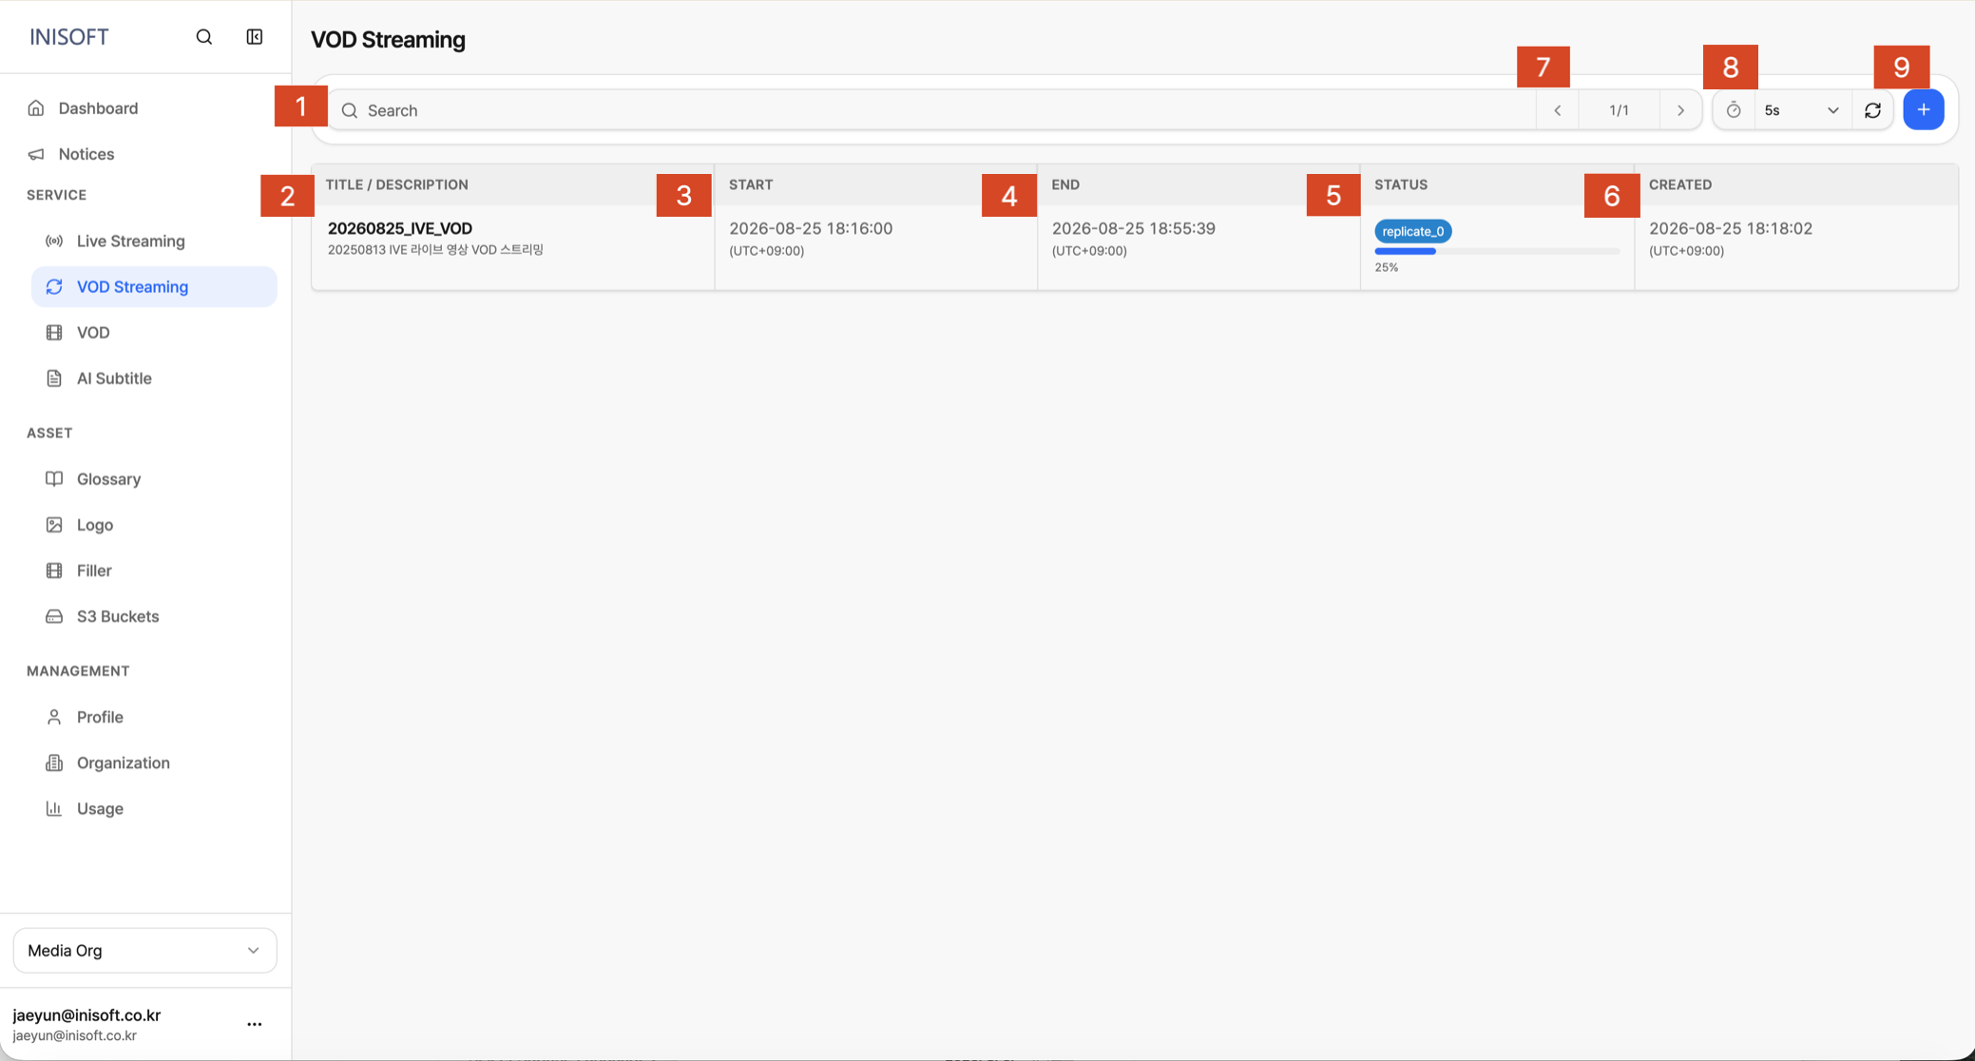Click the S3 Buckets drive icon

point(54,616)
